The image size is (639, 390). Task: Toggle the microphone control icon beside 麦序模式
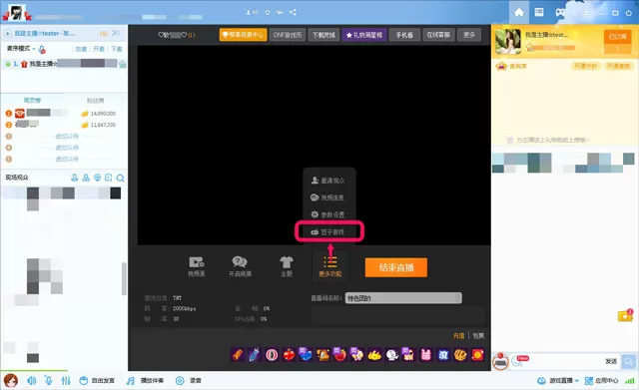pyautogui.click(x=42, y=50)
